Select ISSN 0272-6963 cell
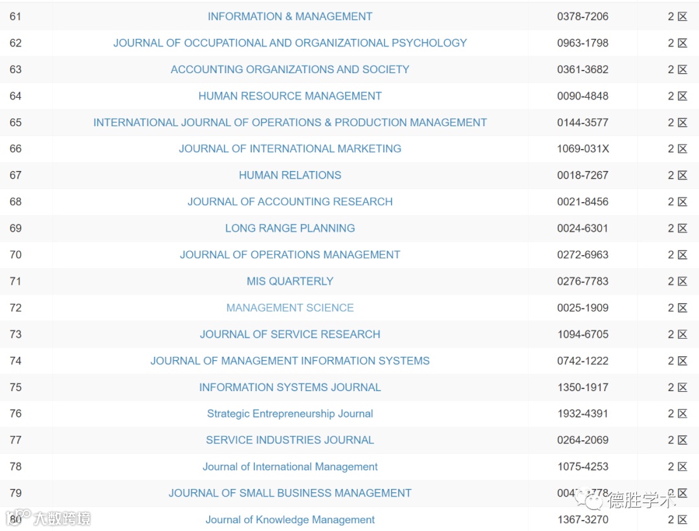The image size is (699, 531). coord(582,254)
